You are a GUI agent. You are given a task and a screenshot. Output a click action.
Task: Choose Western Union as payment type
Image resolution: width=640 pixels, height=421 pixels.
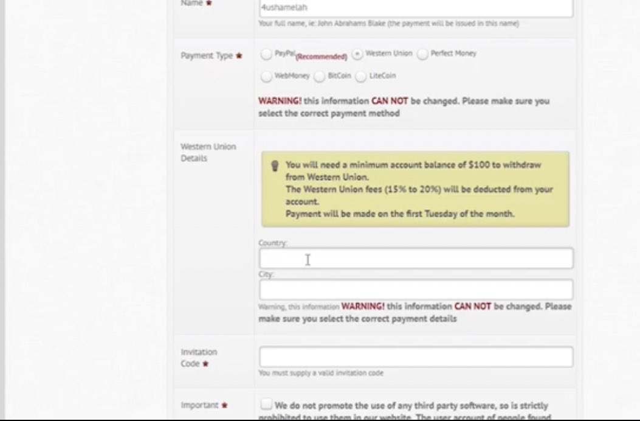357,54
